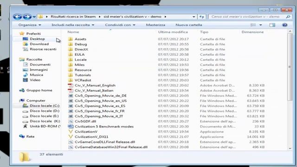Select Gruppo home in the sidebar
This screenshot has height=167, width=297.
coord(39,90)
